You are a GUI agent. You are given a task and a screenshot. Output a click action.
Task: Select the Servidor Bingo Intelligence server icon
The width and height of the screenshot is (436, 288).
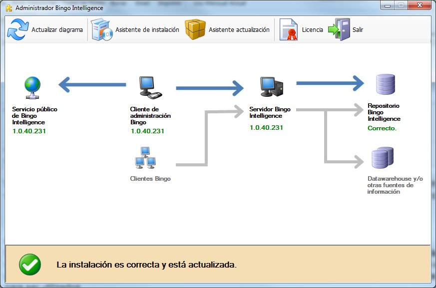click(271, 87)
